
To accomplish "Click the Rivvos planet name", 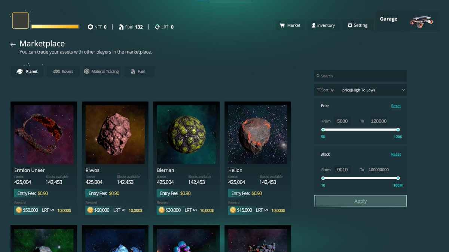I will coord(92,170).
